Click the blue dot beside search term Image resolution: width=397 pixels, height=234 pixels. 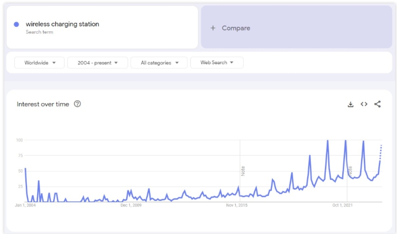pos(16,25)
